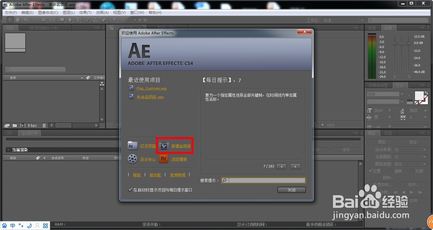Click the new composition filmstrip icon in welcome dialog
Viewport: 433px width, 230px height.
tap(164, 146)
